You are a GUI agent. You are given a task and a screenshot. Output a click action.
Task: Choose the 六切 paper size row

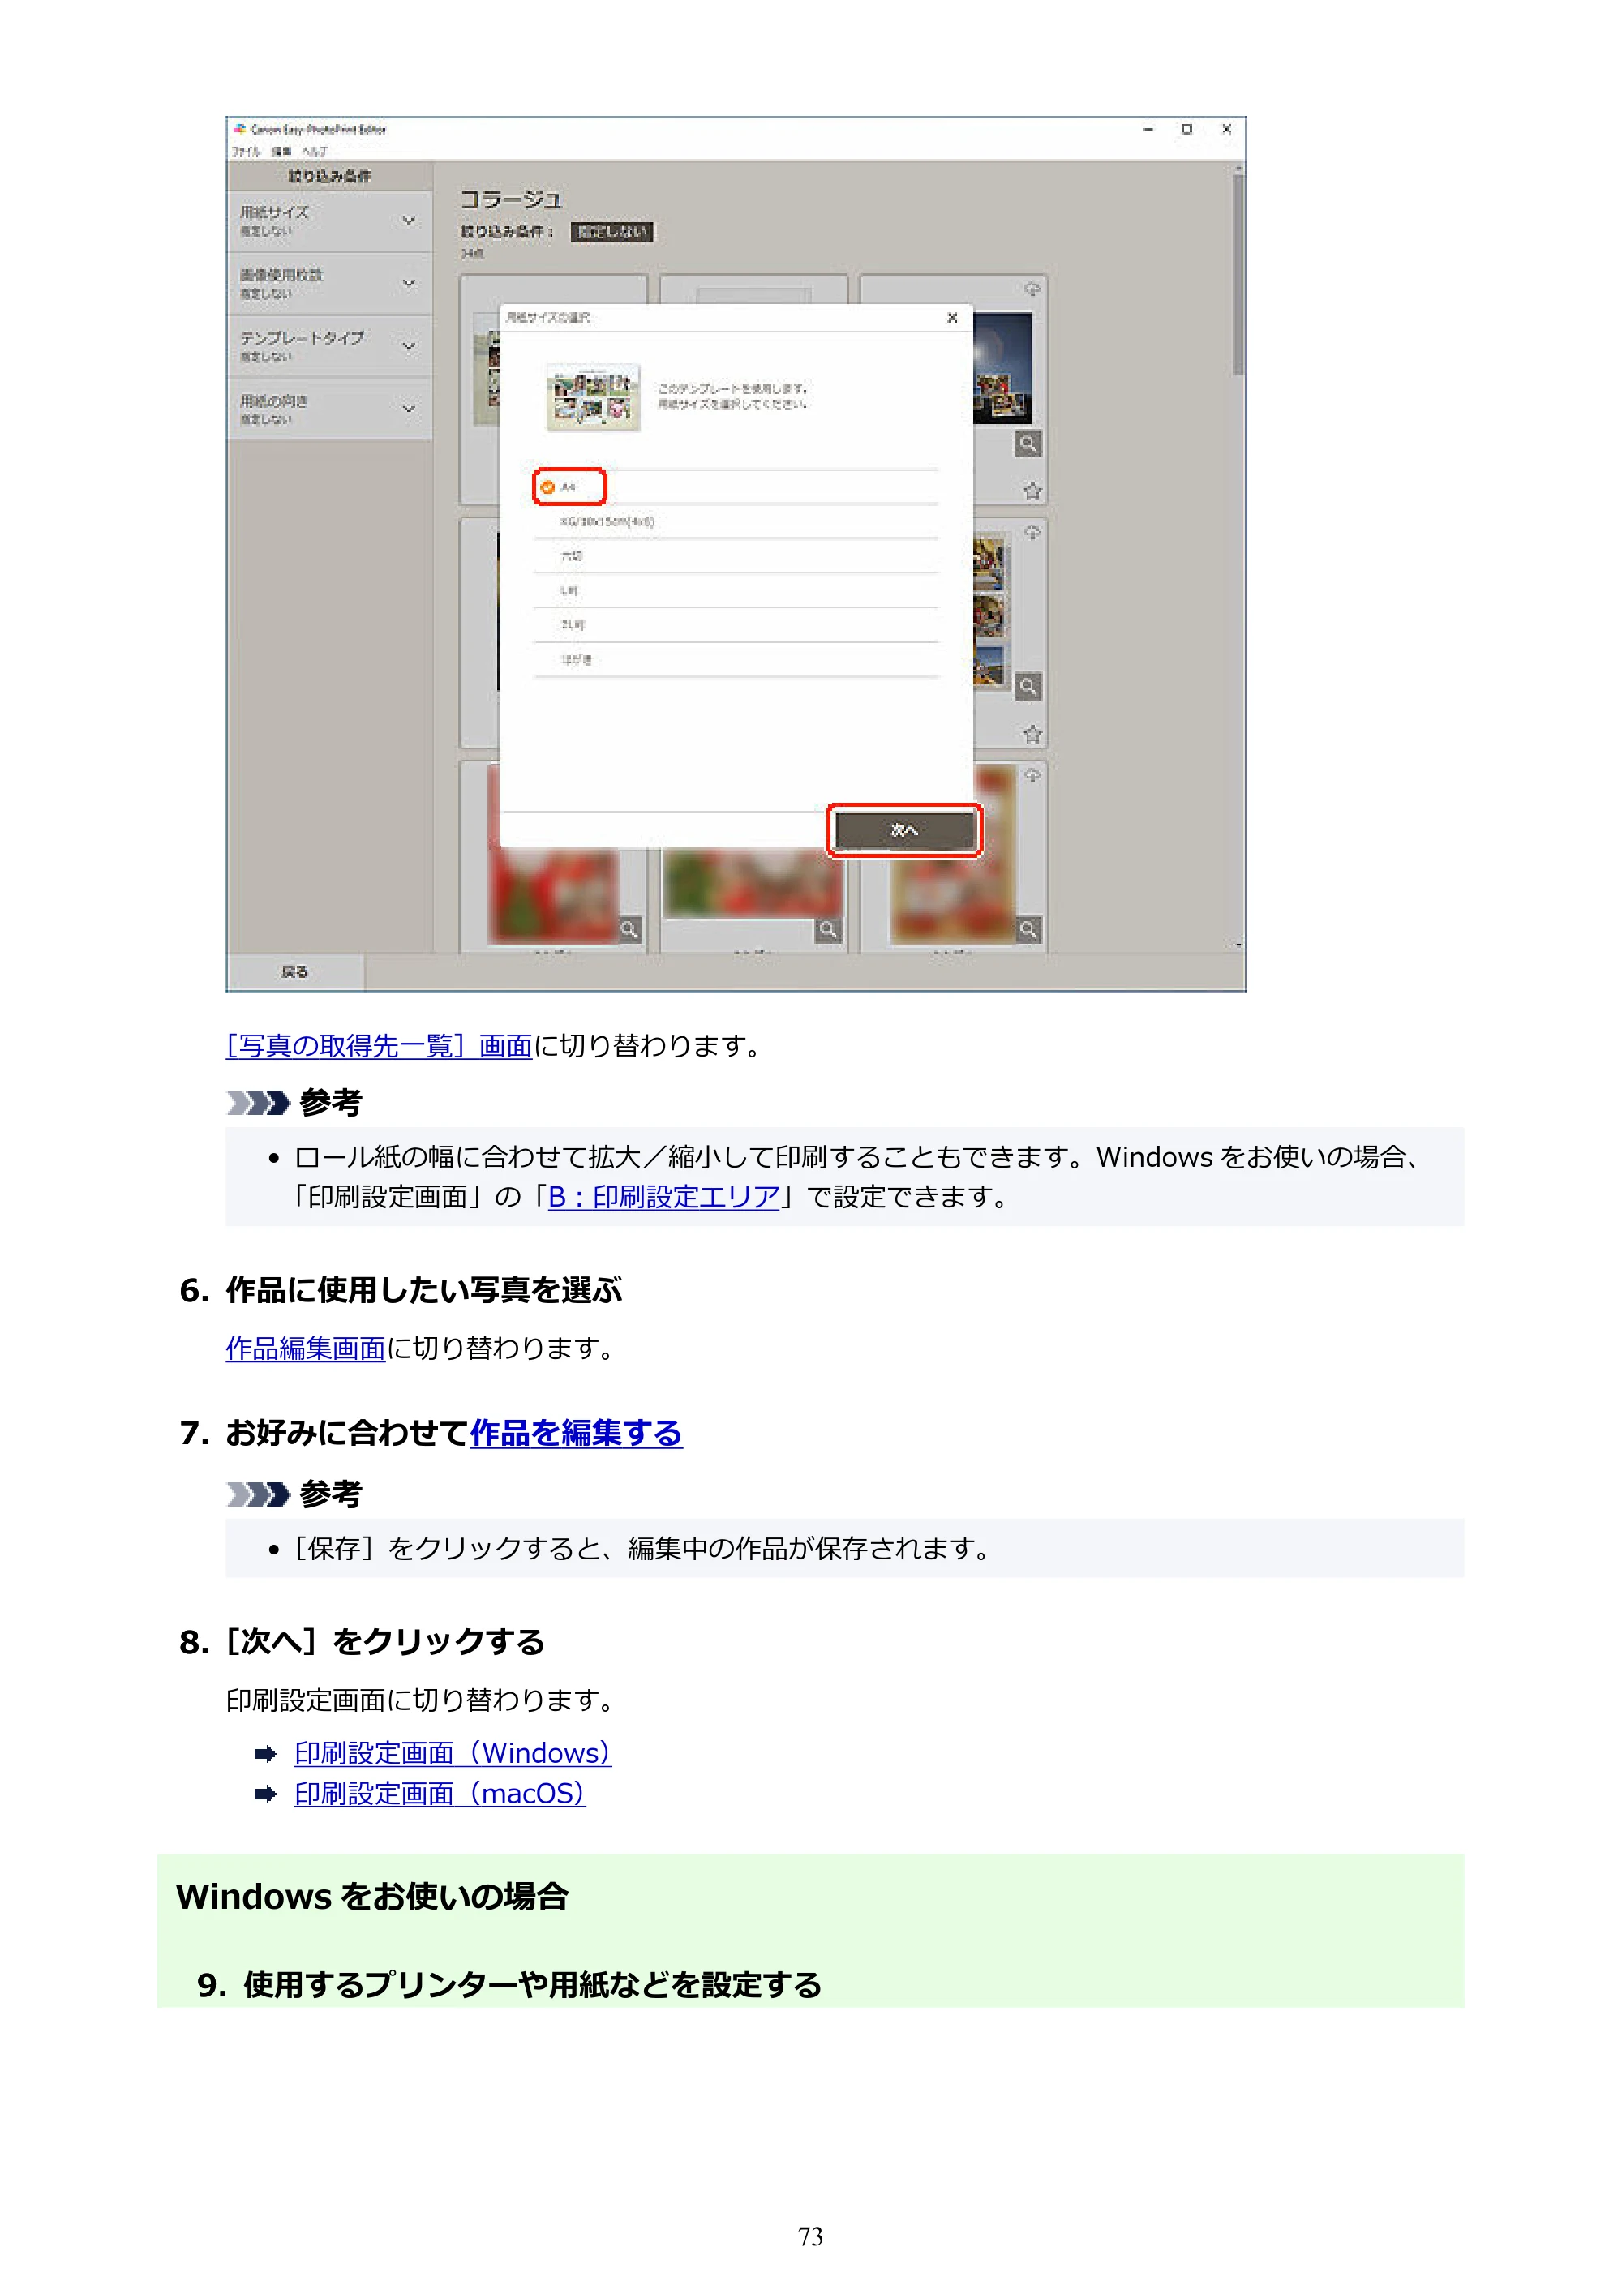[736, 556]
